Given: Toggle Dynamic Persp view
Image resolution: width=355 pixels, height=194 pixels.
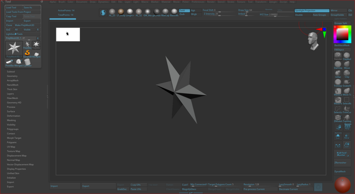Looking at the screenshot, I should pyautogui.click(x=347, y=127).
